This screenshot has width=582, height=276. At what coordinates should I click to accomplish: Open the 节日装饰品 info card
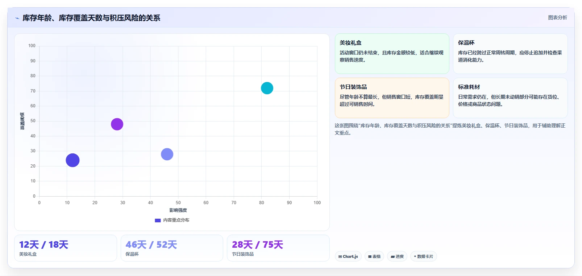point(392,98)
